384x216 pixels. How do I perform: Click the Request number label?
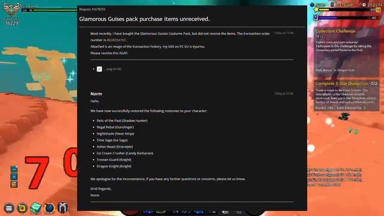tap(92, 10)
